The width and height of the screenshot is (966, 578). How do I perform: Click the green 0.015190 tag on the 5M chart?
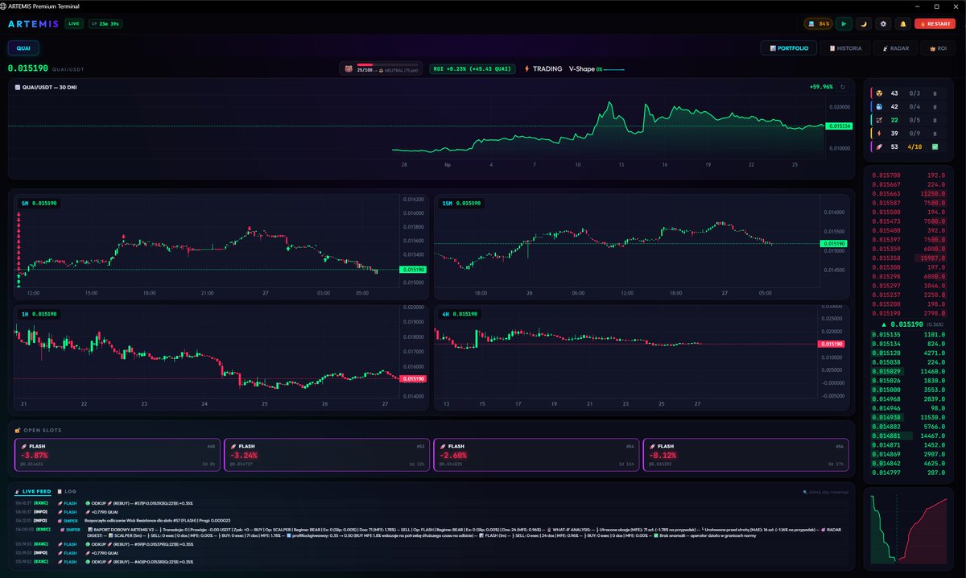(412, 269)
